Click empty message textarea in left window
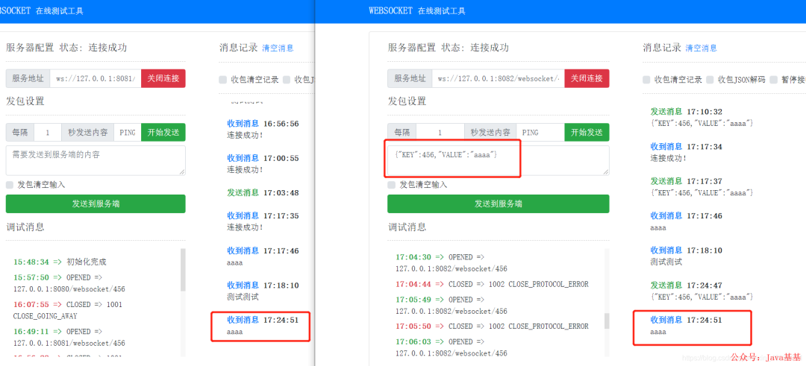 96,160
